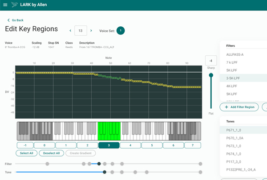Viewport: 267px width, 180px height.
Task: Click the dark Tone region slider handle
Action: point(105,172)
